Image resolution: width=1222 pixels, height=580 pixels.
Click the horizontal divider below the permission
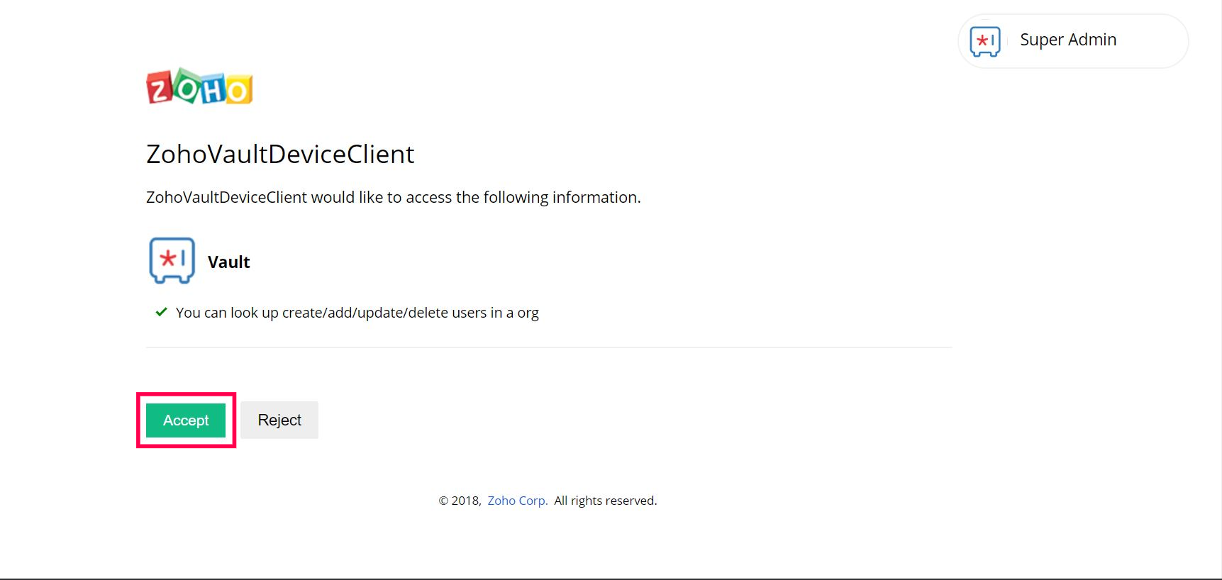pyautogui.click(x=548, y=347)
